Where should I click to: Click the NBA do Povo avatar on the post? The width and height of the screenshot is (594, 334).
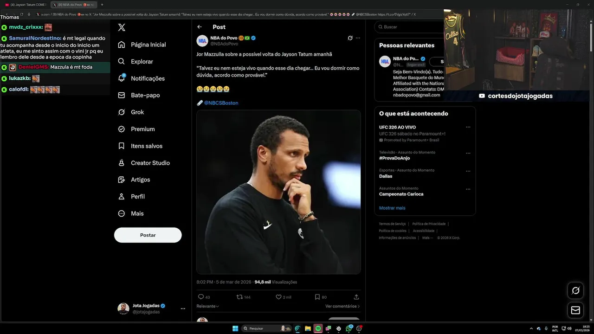point(202,41)
